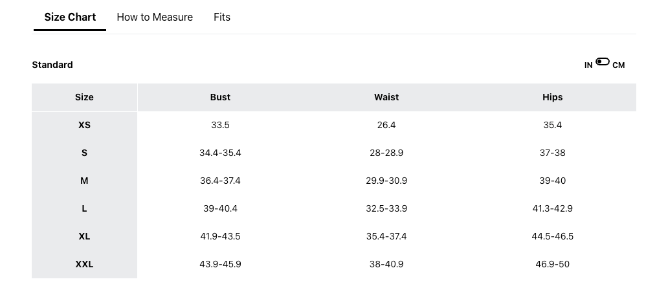This screenshot has width=668, height=288.
Task: Click the CM unit label
Action: point(619,65)
